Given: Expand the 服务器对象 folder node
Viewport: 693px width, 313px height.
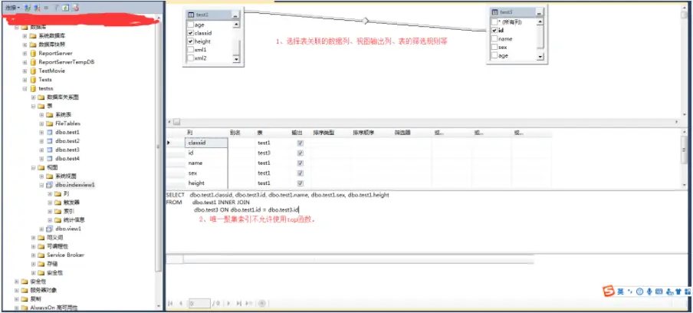Looking at the screenshot, I should click(17, 290).
